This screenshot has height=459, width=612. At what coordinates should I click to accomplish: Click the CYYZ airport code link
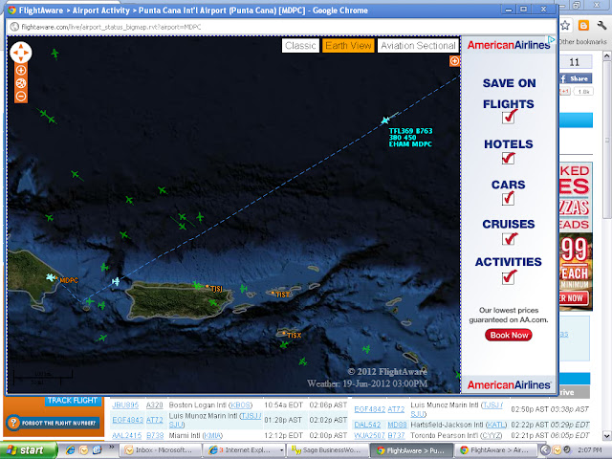click(x=493, y=435)
